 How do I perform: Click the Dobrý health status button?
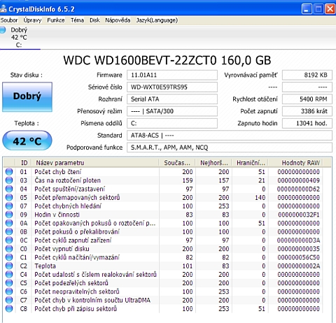(x=27, y=96)
